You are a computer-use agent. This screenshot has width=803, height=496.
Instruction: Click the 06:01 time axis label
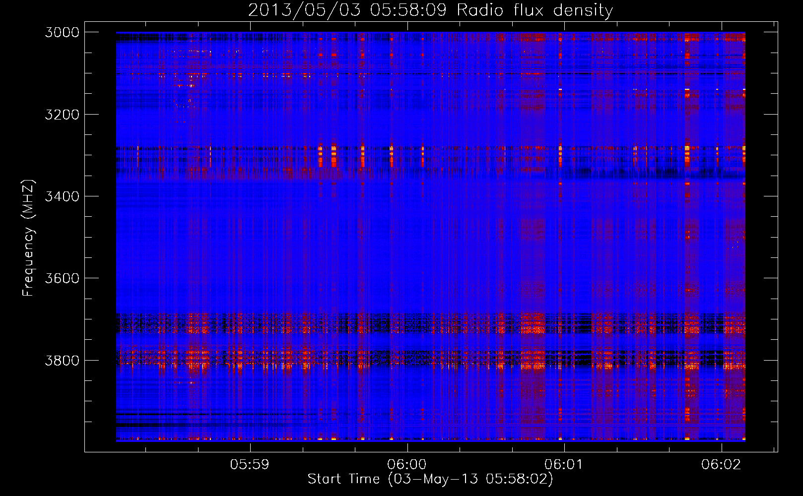564,464
